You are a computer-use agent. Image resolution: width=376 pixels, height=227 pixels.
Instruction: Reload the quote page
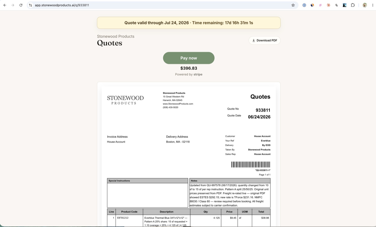click(21, 5)
